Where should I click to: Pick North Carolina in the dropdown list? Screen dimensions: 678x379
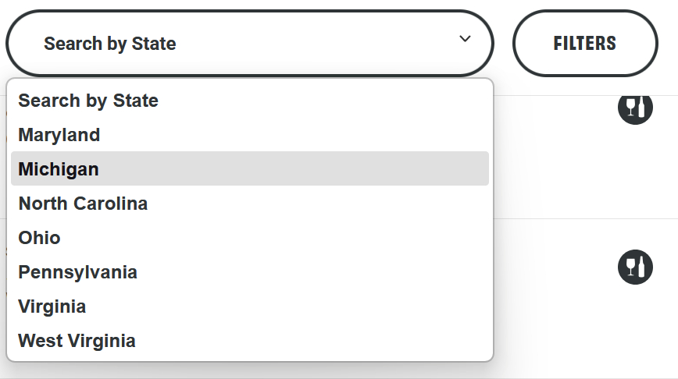pyautogui.click(x=83, y=204)
